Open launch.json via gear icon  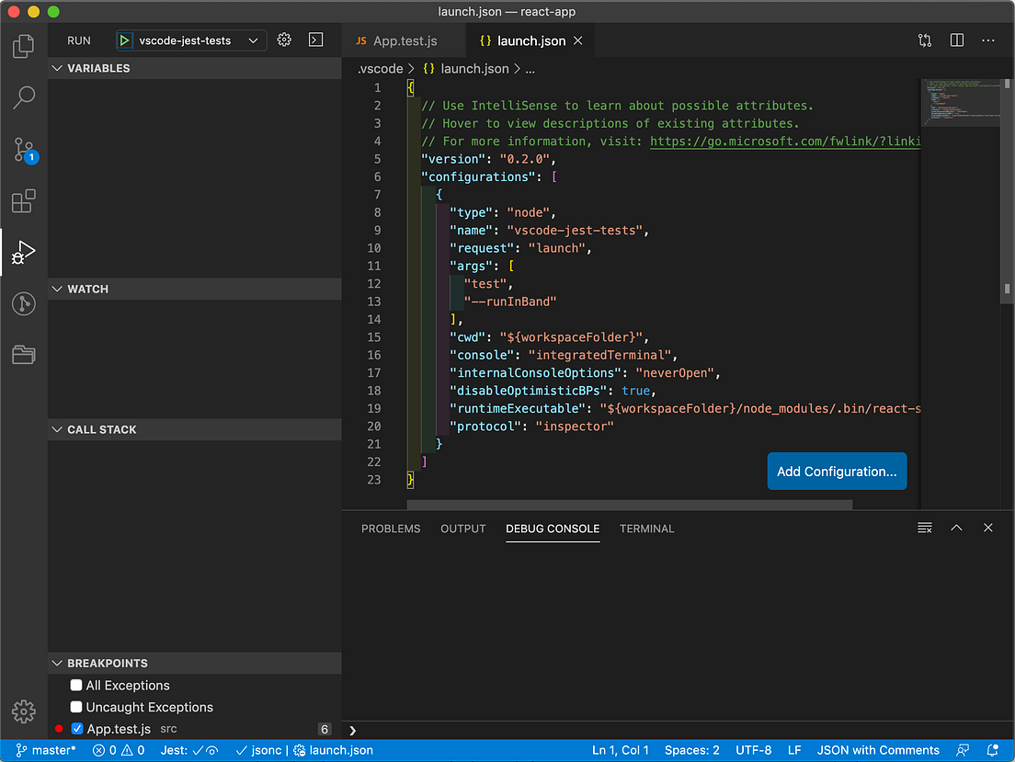(284, 40)
